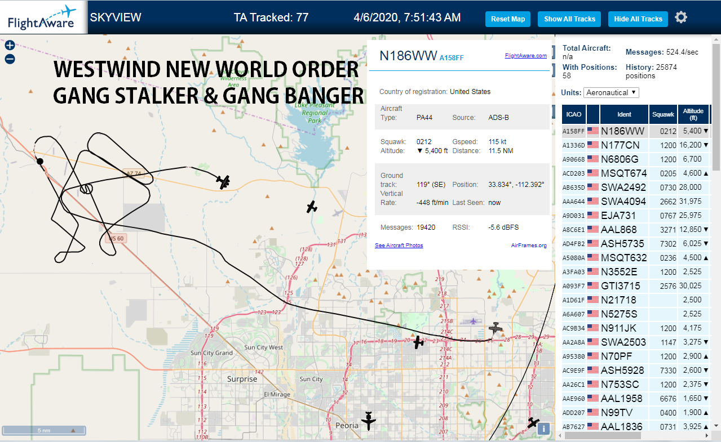Select the ASH5735 row

coord(636,243)
